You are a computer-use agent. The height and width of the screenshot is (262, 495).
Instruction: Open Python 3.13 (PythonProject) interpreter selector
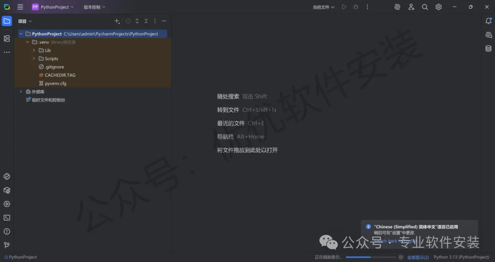(461, 257)
